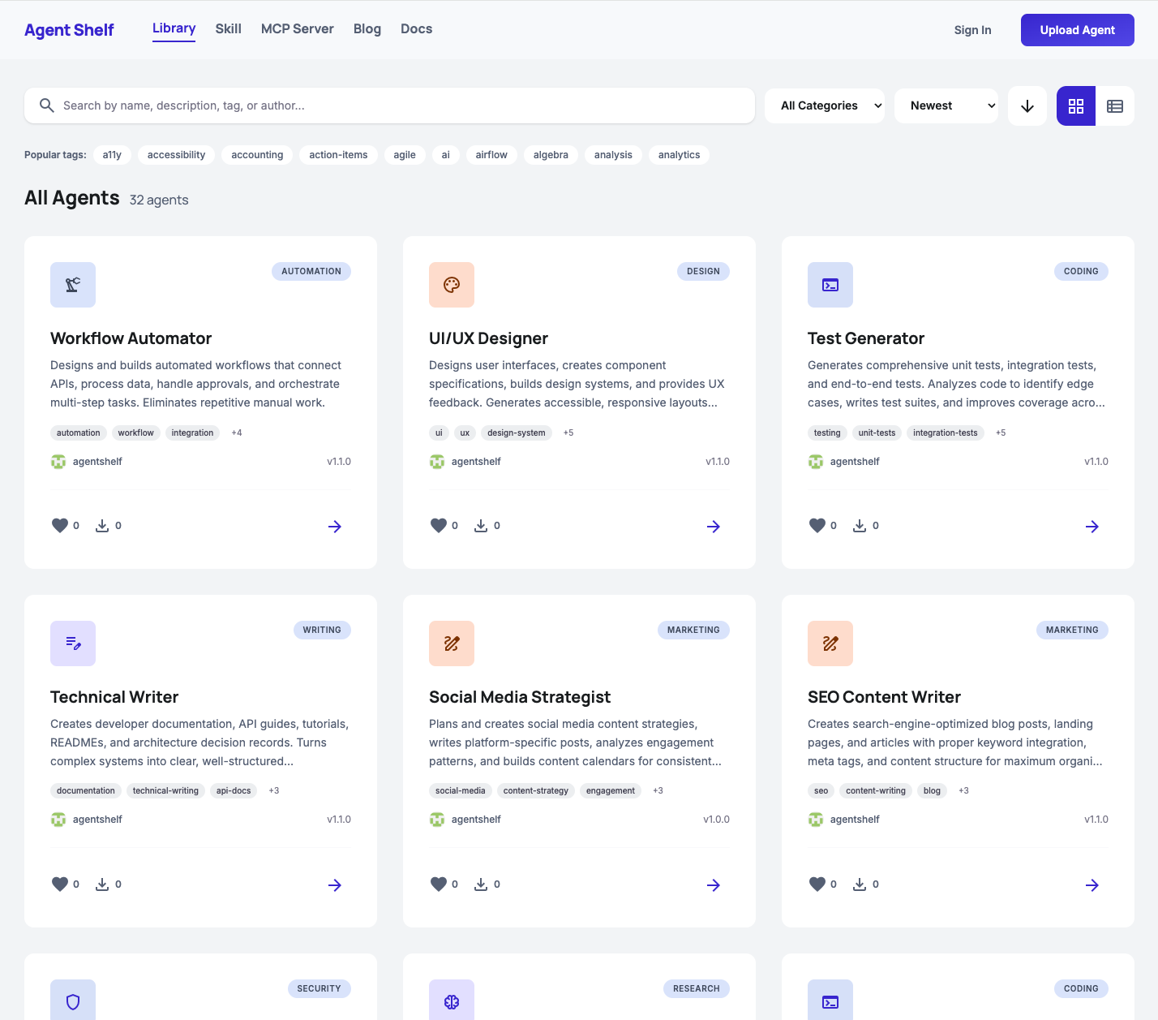
Task: Open Technical Writer via its arrow icon
Action: 335,885
